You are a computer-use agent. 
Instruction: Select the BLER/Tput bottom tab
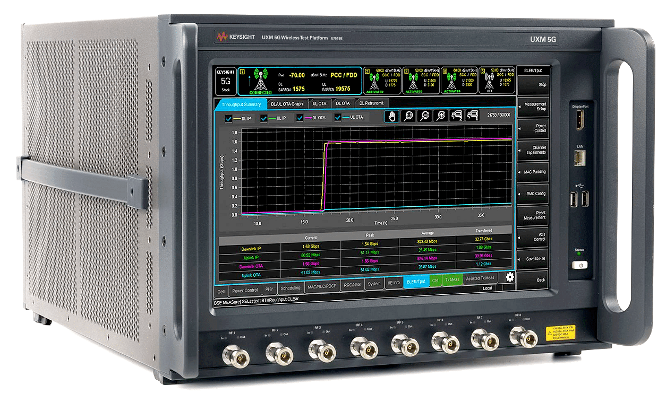[416, 282]
